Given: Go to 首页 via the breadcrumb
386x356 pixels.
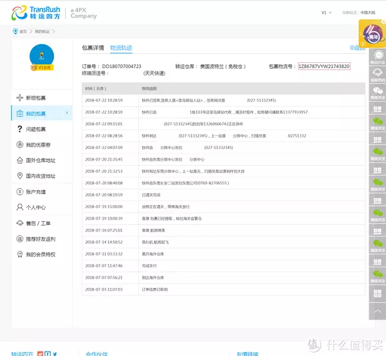Looking at the screenshot, I should (23, 31).
